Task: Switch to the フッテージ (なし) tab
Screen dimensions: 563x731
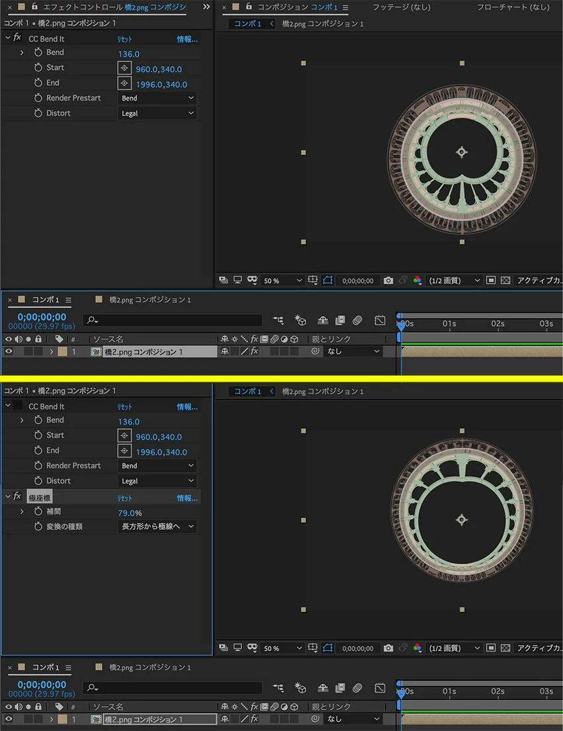Action: tap(402, 7)
